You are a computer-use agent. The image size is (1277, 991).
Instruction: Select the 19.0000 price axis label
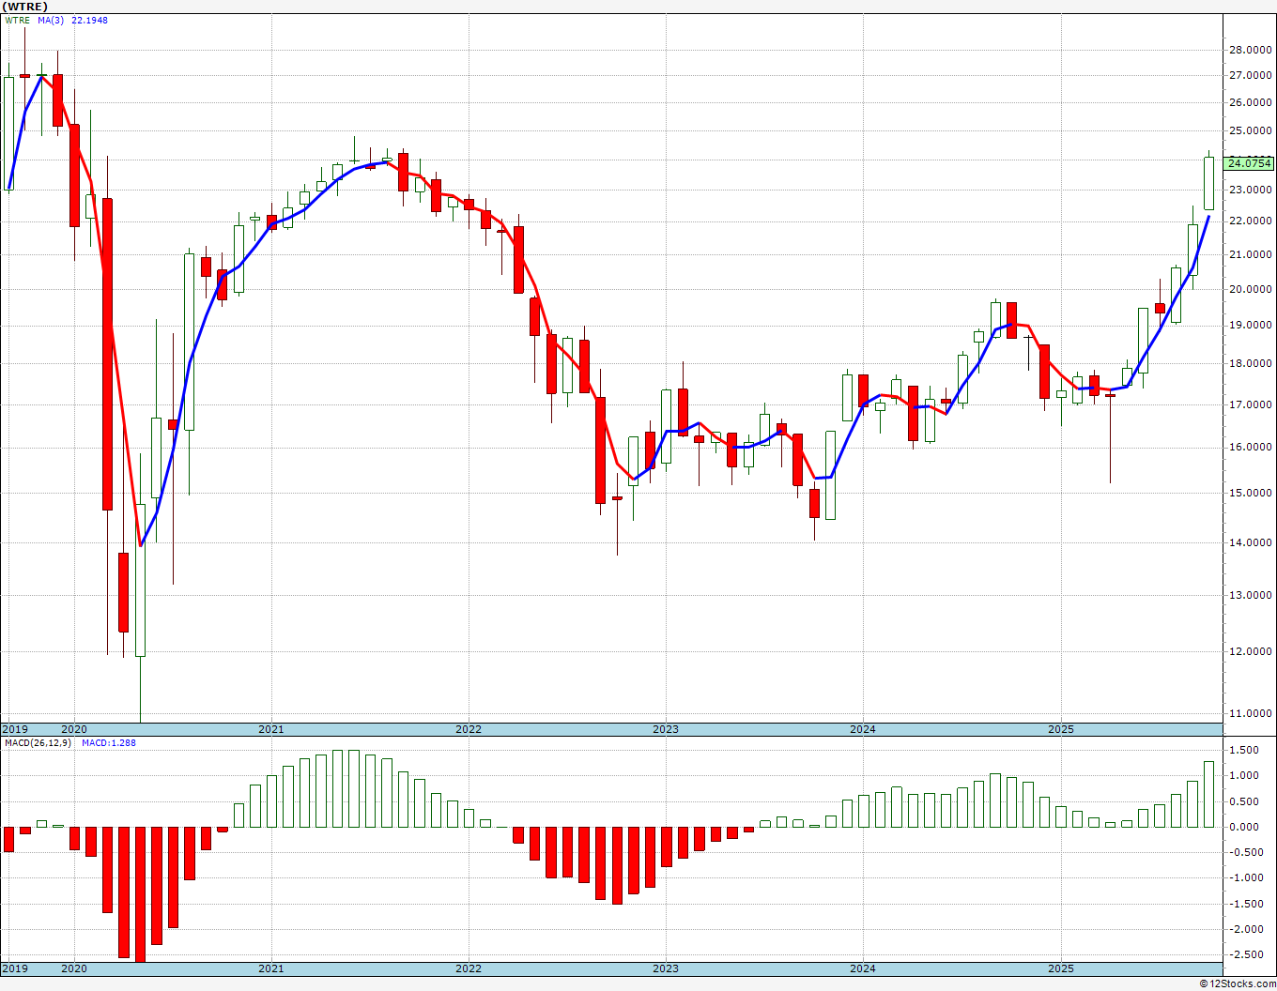click(x=1250, y=326)
